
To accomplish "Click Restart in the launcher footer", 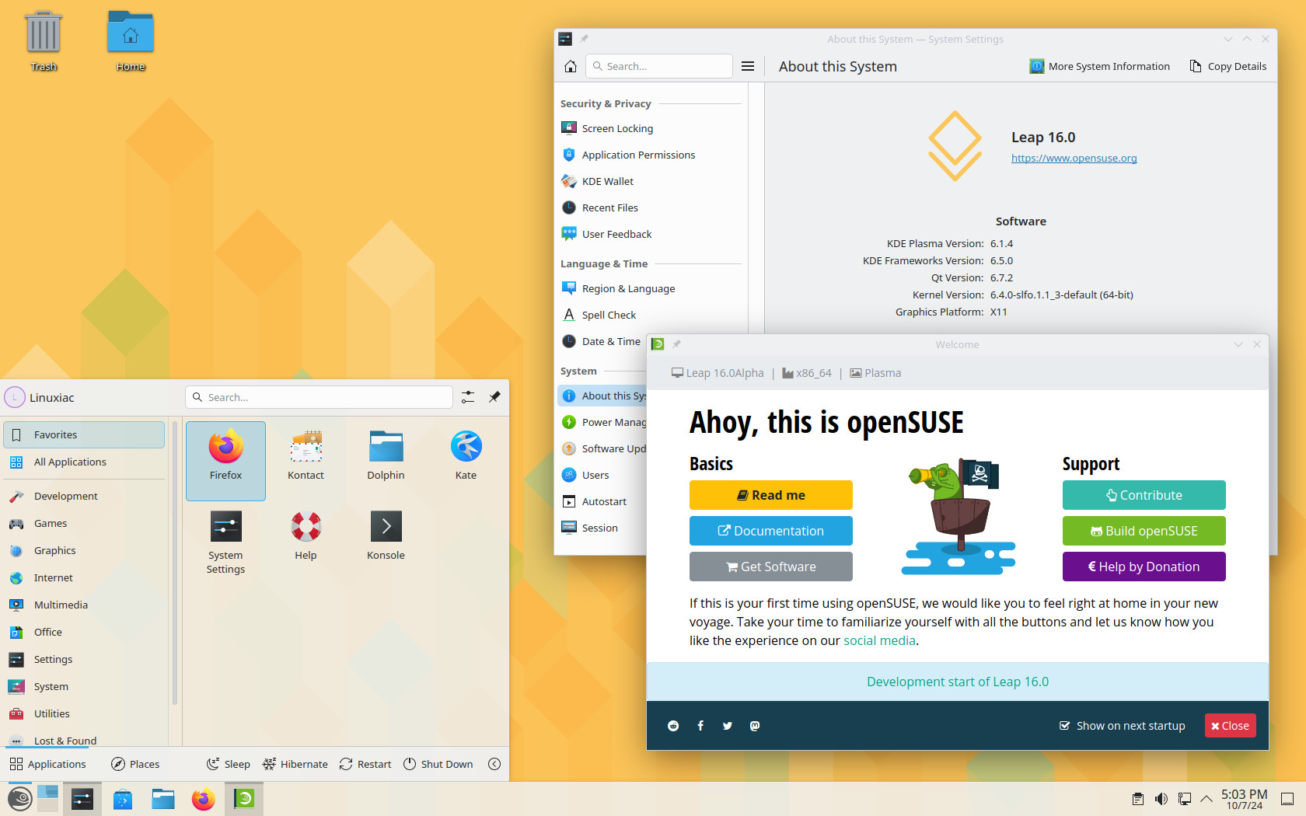I will [x=365, y=764].
